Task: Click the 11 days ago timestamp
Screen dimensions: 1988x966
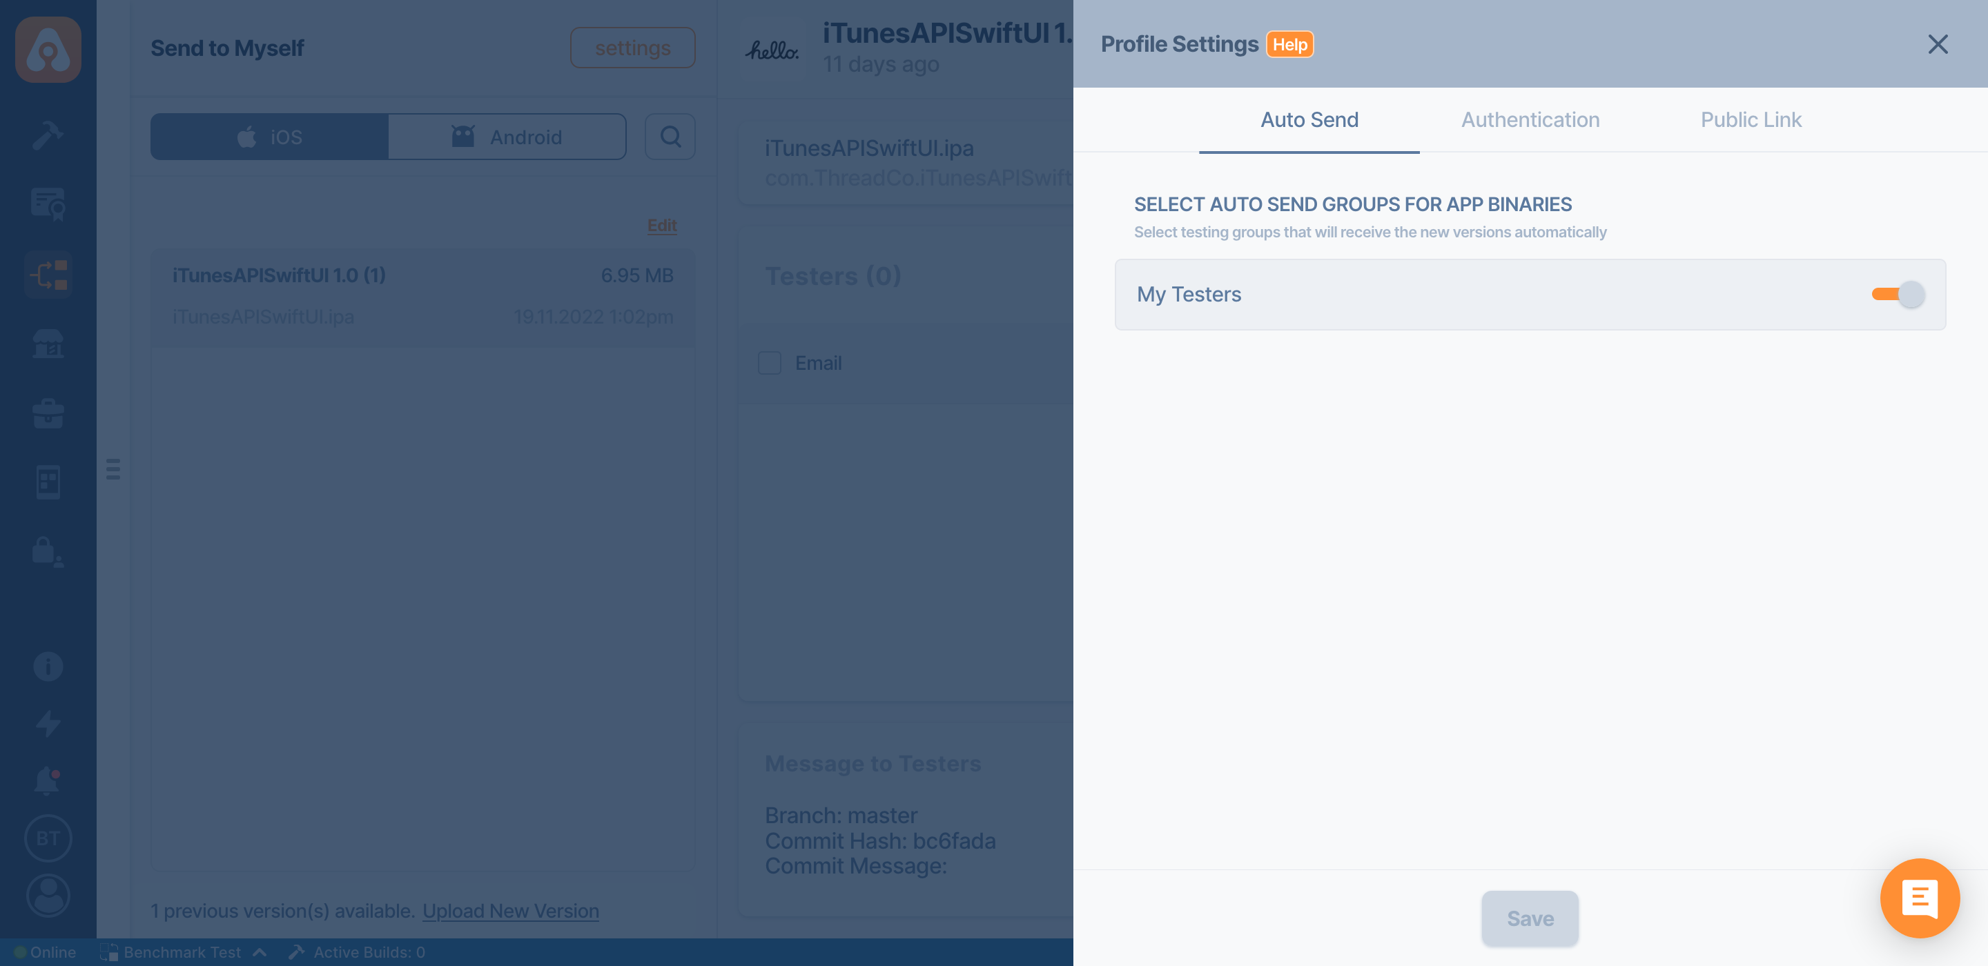Action: coord(881,64)
